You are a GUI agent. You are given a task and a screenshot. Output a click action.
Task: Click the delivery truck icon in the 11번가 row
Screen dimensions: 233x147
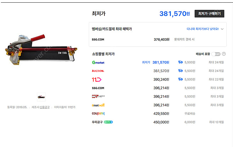point(180,79)
